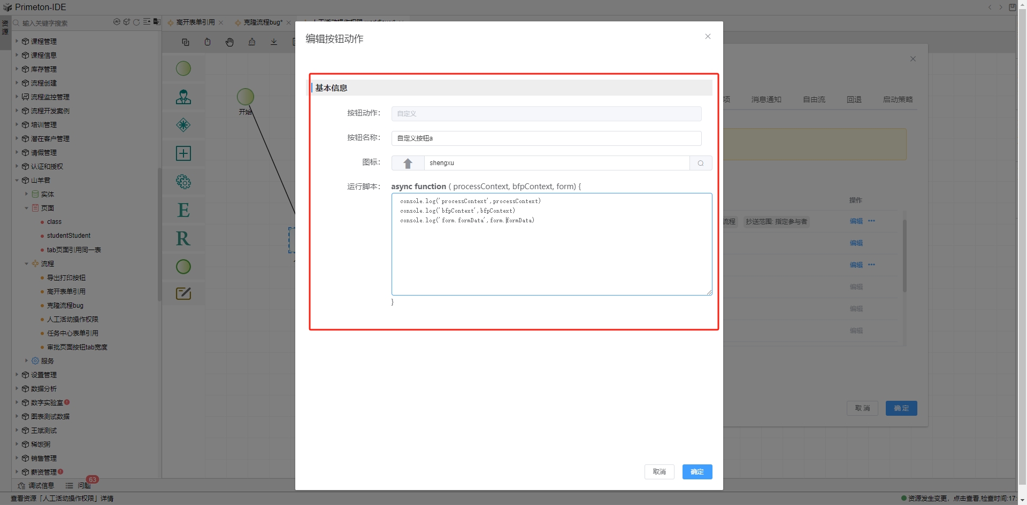This screenshot has height=505, width=1027.
Task: Select the hand pan tool in canvas toolbar
Action: tap(229, 42)
